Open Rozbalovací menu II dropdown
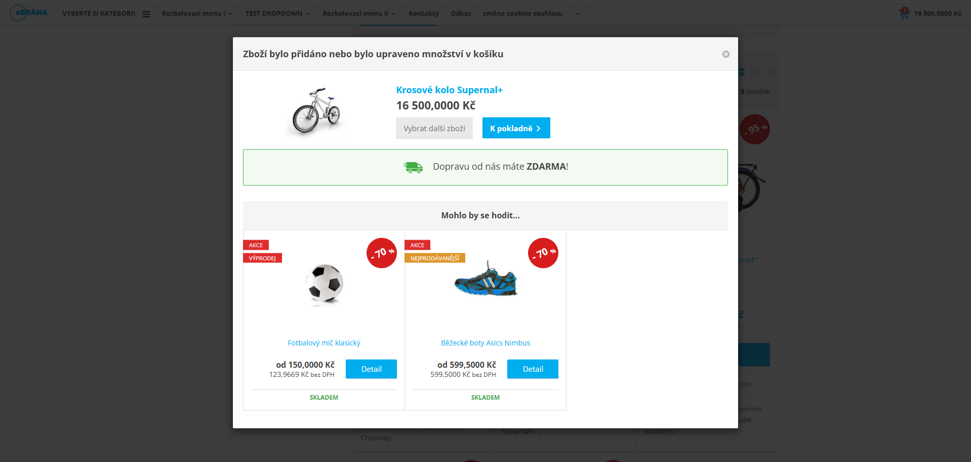The height and width of the screenshot is (462, 971). [358, 14]
